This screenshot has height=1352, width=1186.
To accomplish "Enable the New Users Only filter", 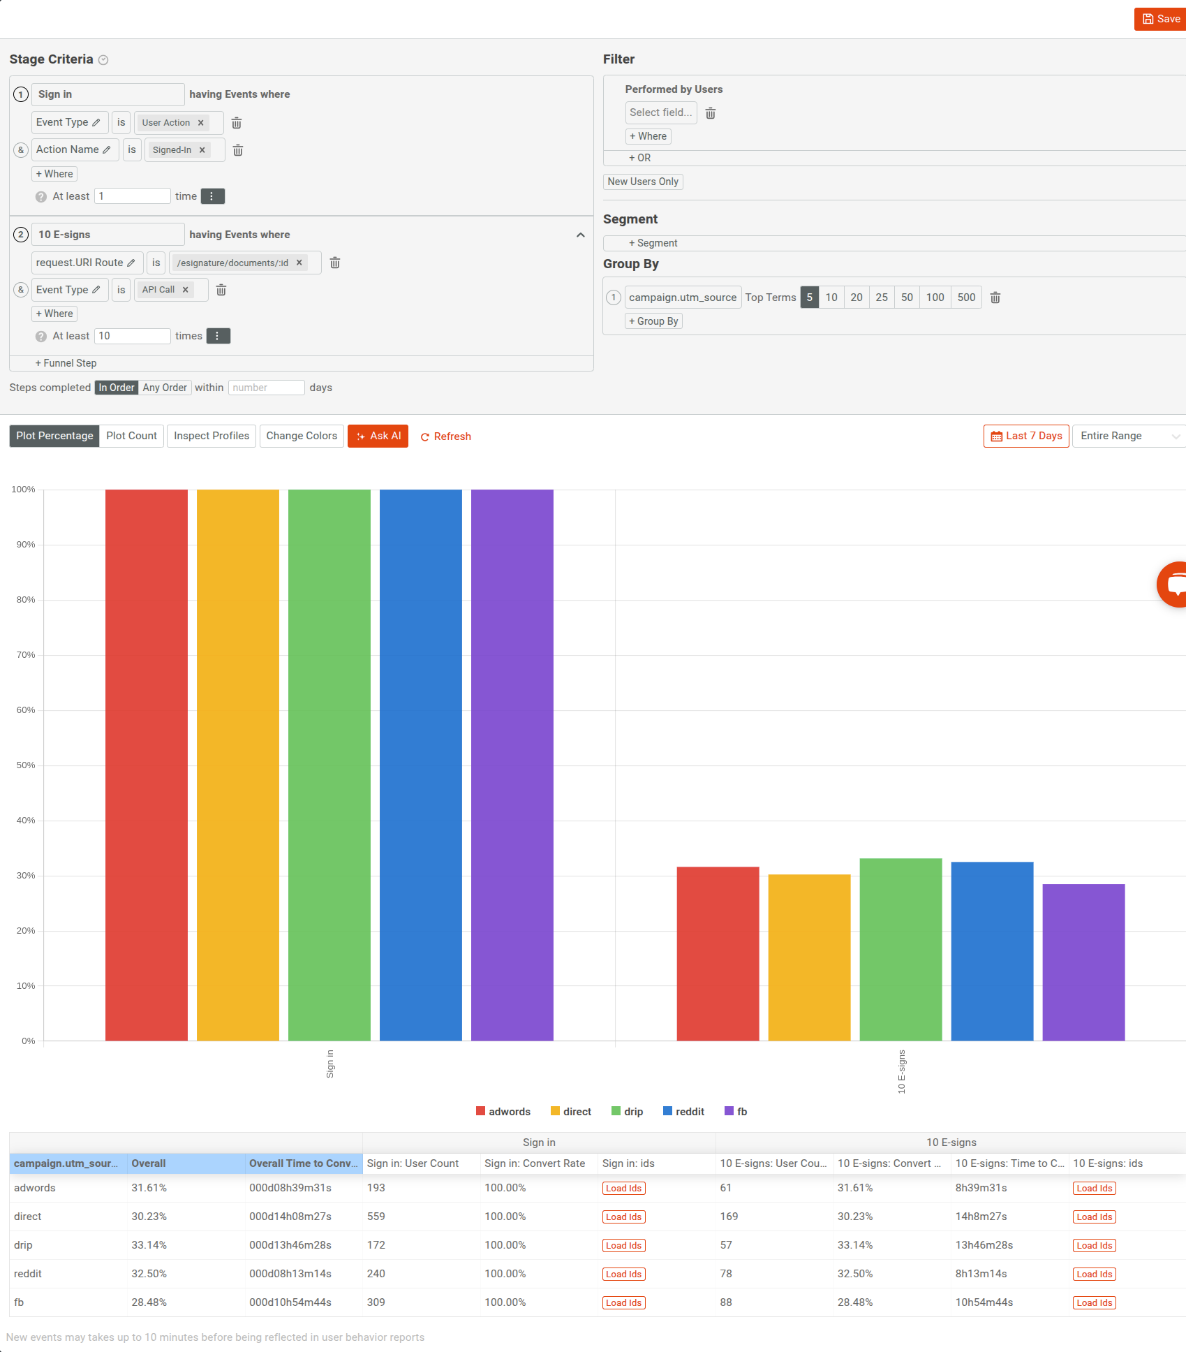I will tap(642, 182).
